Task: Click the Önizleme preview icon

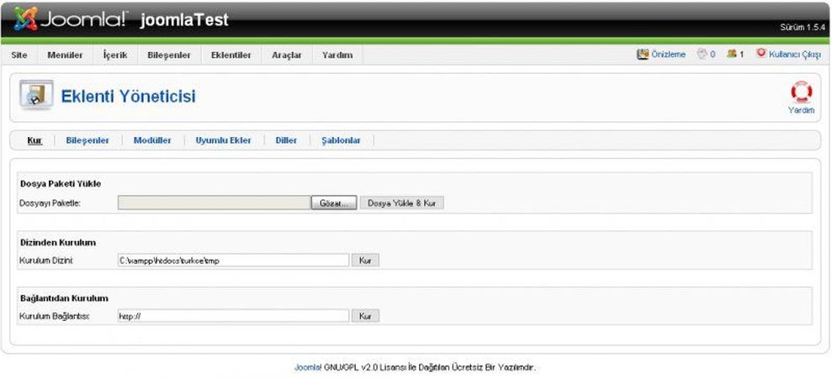Action: (x=644, y=55)
